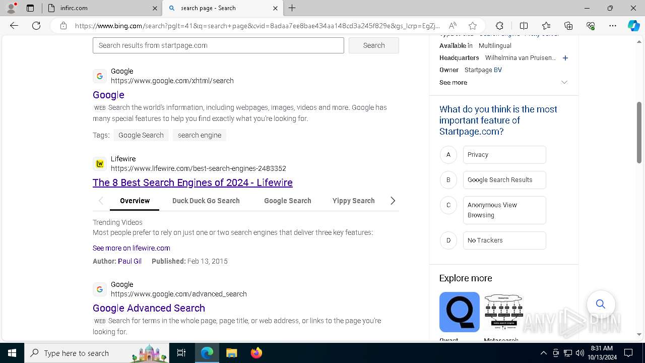Viewport: 645px width, 363px height.
Task: Open Read aloud icon in address bar
Action: point(453,26)
